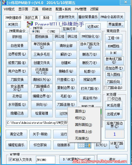Viewport: 132px width, 165px height.
Task: Click the 清空记录 button
Action: [x=16, y=134]
